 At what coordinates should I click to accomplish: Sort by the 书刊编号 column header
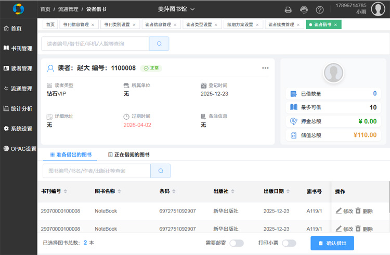[51, 191]
